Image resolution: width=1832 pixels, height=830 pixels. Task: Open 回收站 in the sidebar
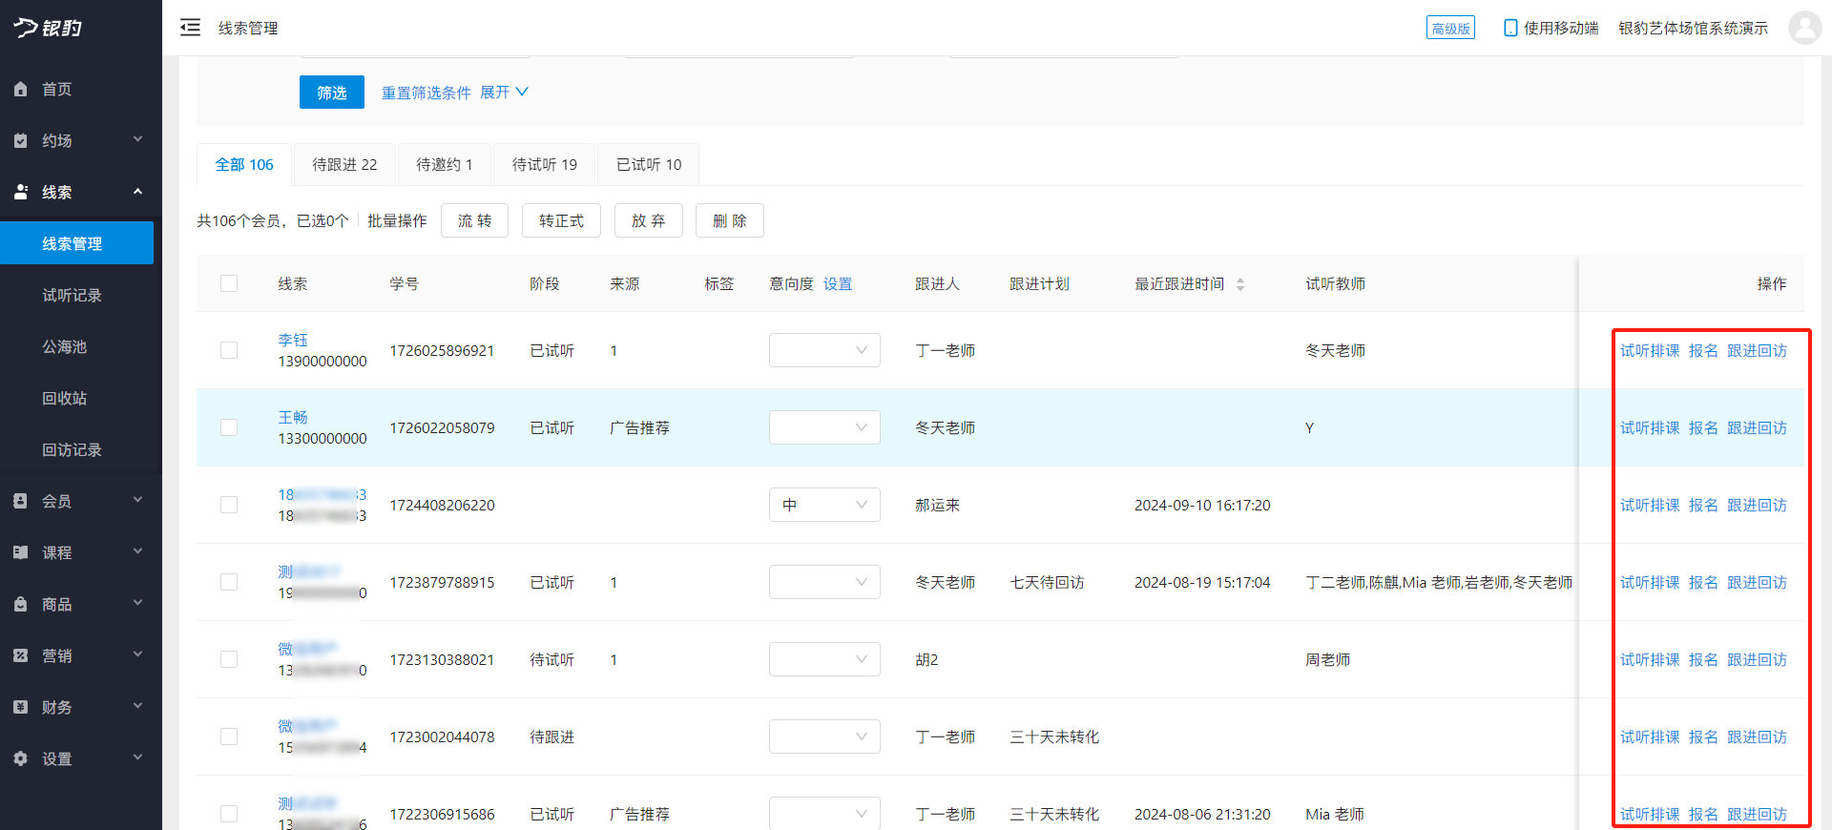[x=64, y=398]
